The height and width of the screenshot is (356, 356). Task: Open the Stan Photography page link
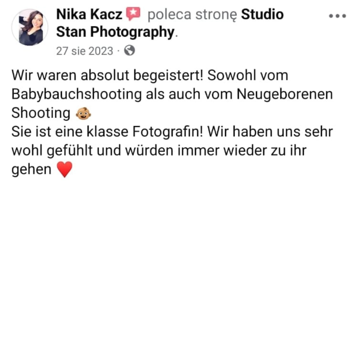pyautogui.click(x=115, y=32)
